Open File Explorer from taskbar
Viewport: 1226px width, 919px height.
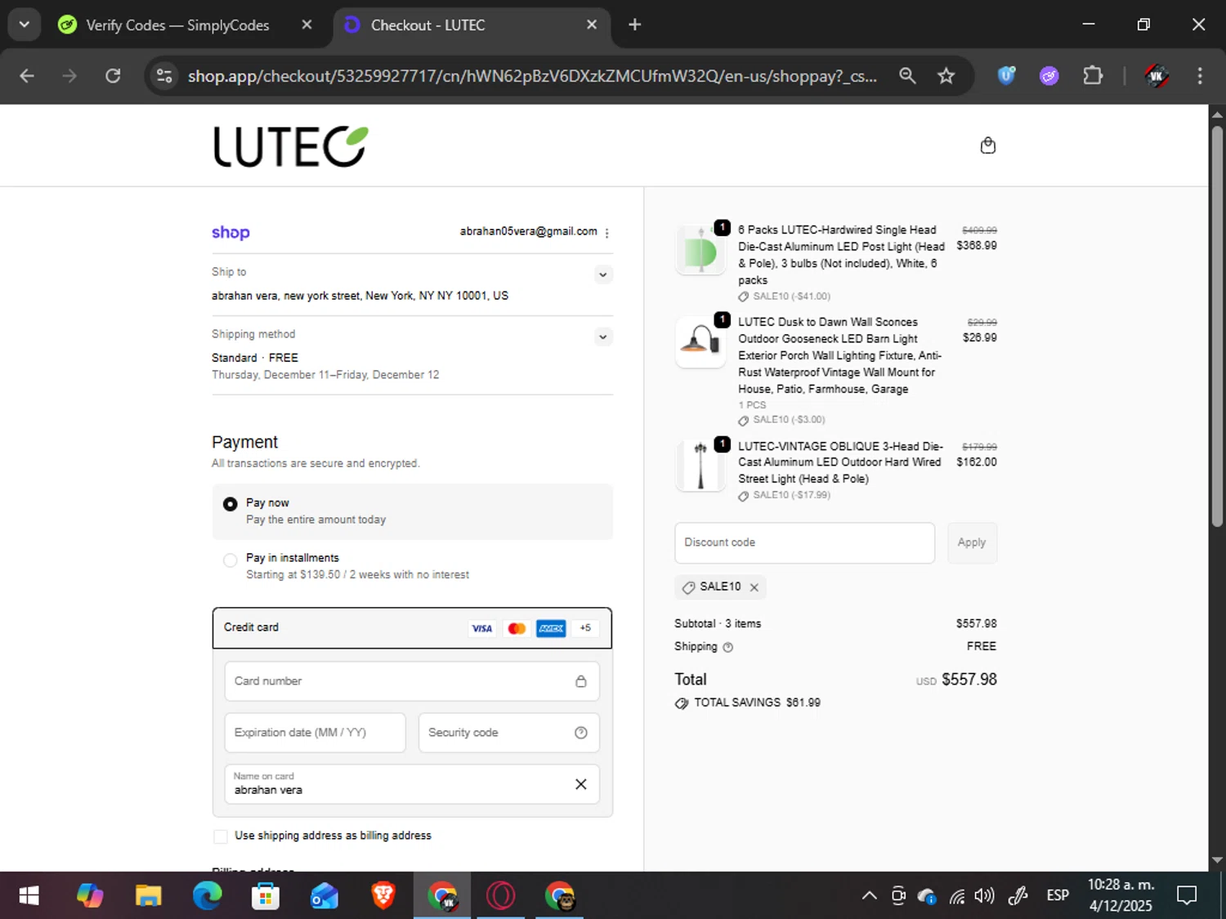[148, 896]
